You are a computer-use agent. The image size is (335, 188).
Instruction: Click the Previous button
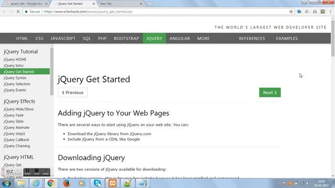[73, 92]
